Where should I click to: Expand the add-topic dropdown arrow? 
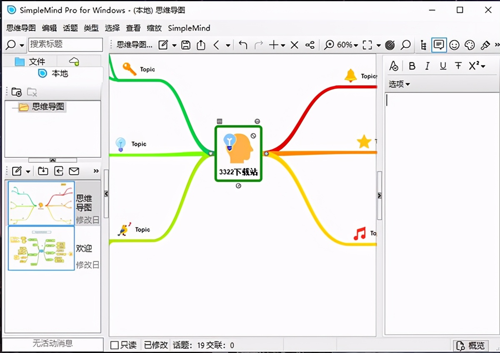(x=283, y=45)
